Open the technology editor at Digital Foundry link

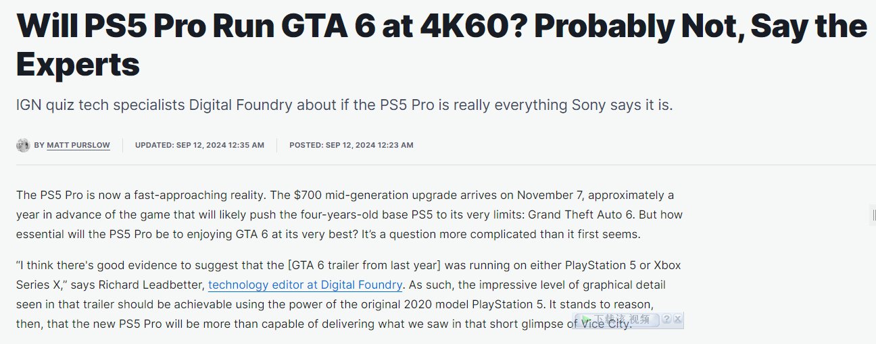[x=306, y=285]
